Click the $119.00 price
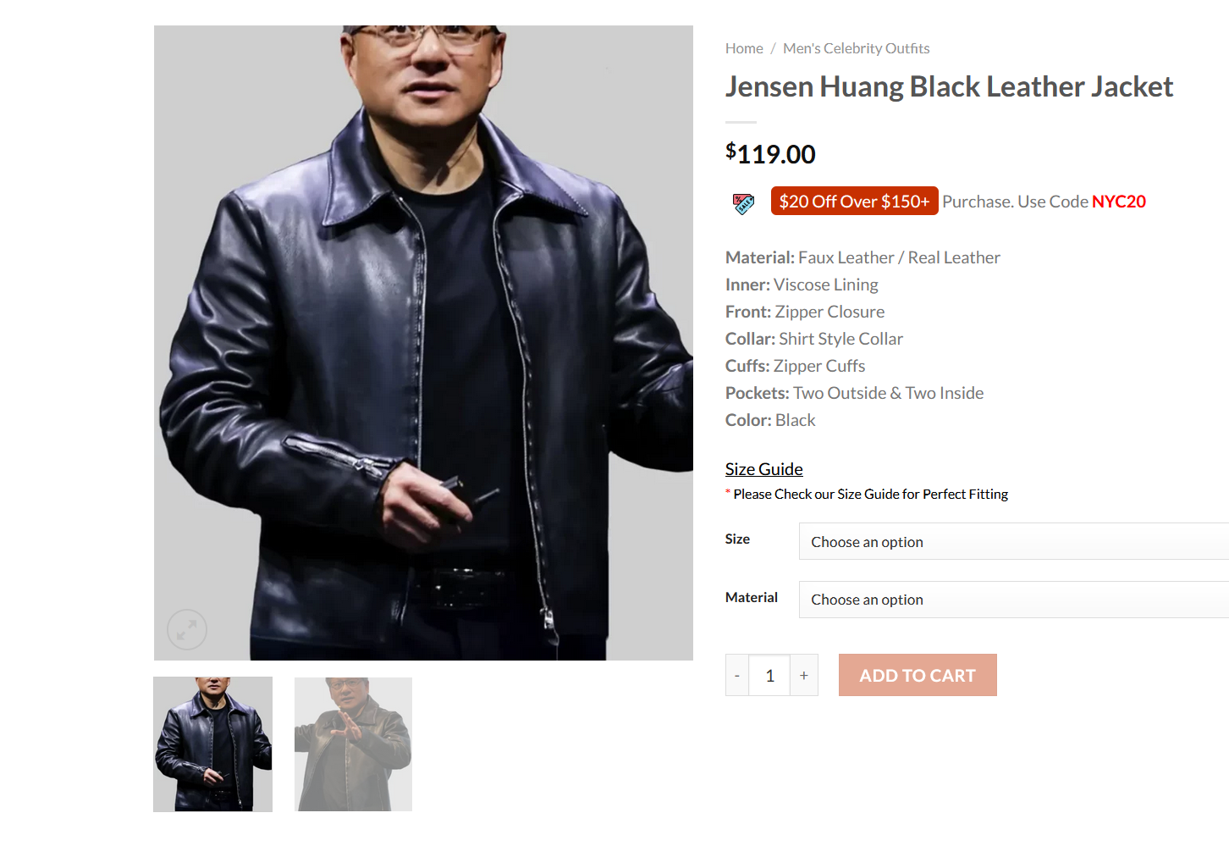Viewport: 1229px width, 846px height. point(770,153)
